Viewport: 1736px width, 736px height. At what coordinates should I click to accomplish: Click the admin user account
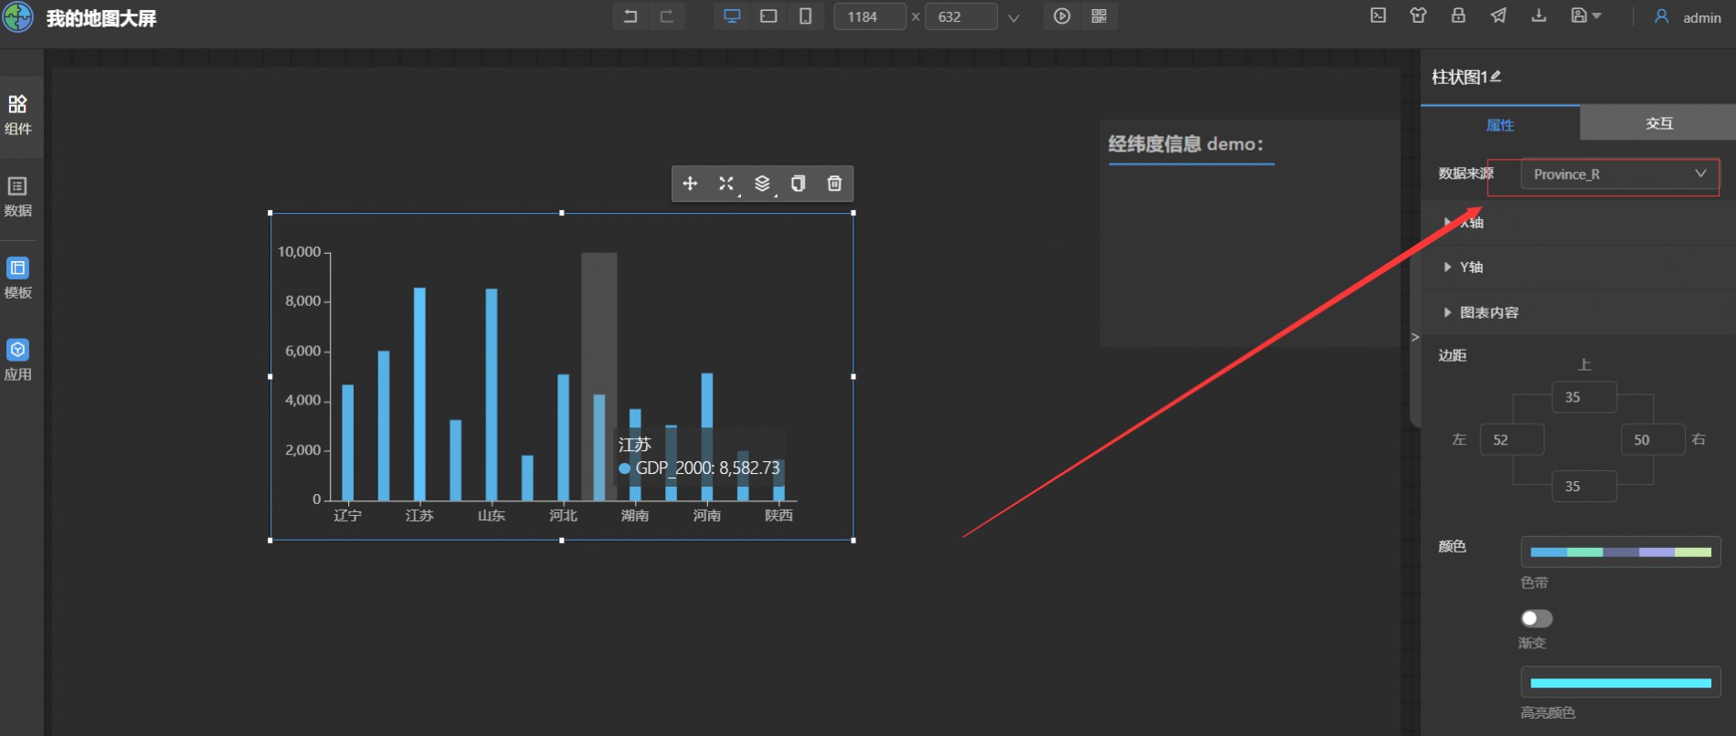pyautogui.click(x=1688, y=17)
